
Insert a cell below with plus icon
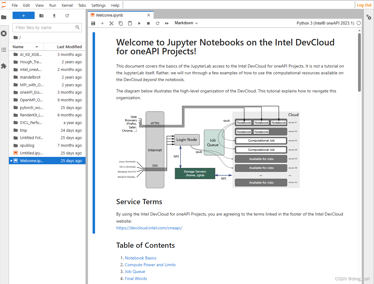102,23
